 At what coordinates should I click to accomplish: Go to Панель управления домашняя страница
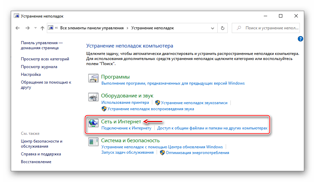click(41, 45)
